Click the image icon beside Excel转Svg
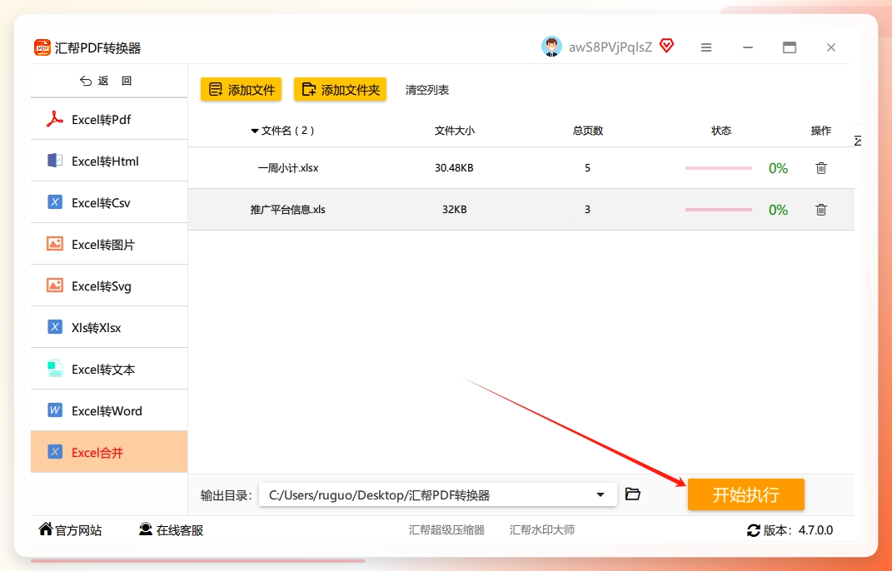The image size is (892, 571). [55, 285]
